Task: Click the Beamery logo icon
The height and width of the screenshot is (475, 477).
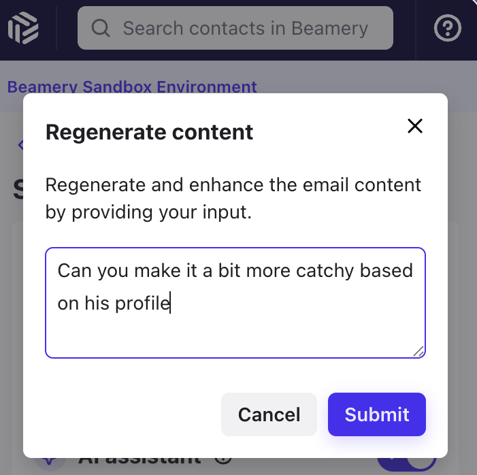Action: [x=23, y=28]
